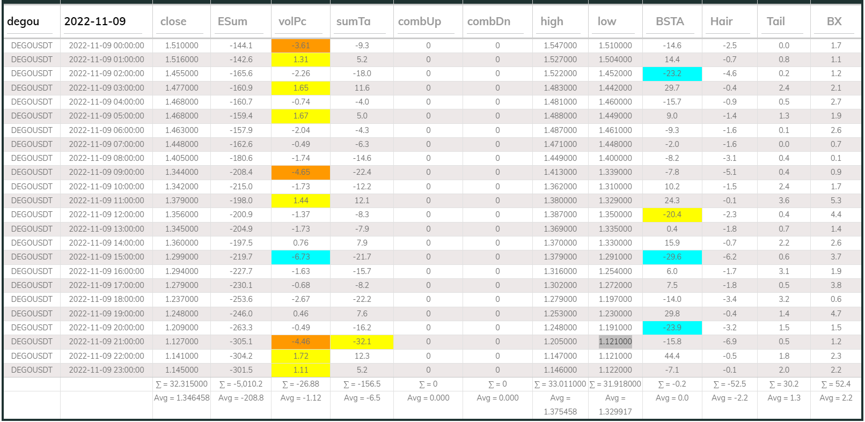
Task: Click the "volPc" column header
Action: pyautogui.click(x=292, y=22)
